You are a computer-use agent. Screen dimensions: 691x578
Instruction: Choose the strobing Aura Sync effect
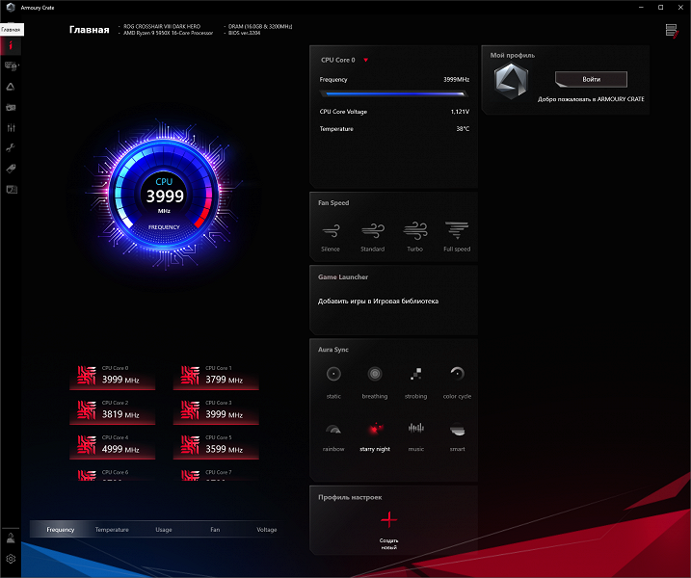[416, 382]
